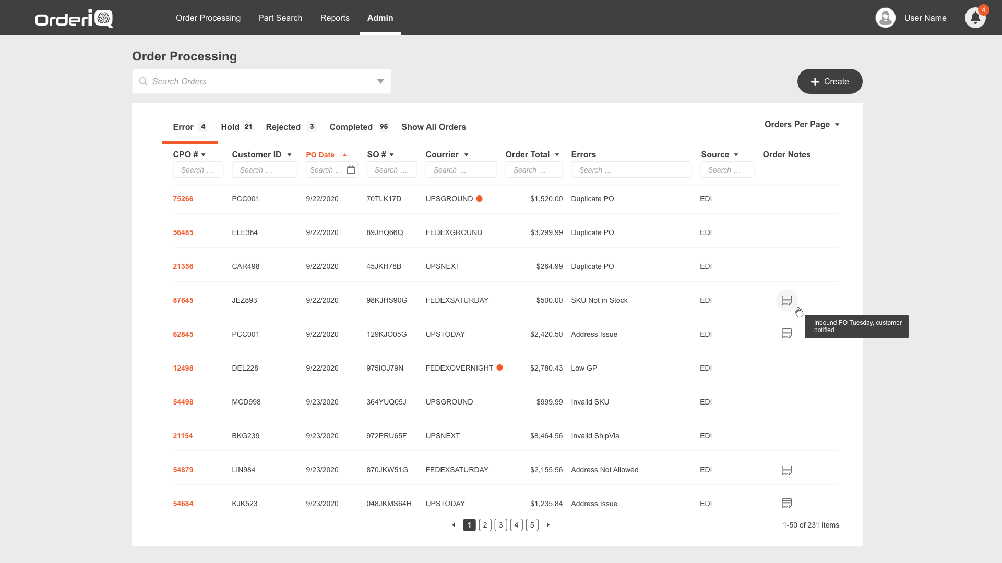Open Reports in the top menu
Image resolution: width=1002 pixels, height=563 pixels.
[x=335, y=18]
